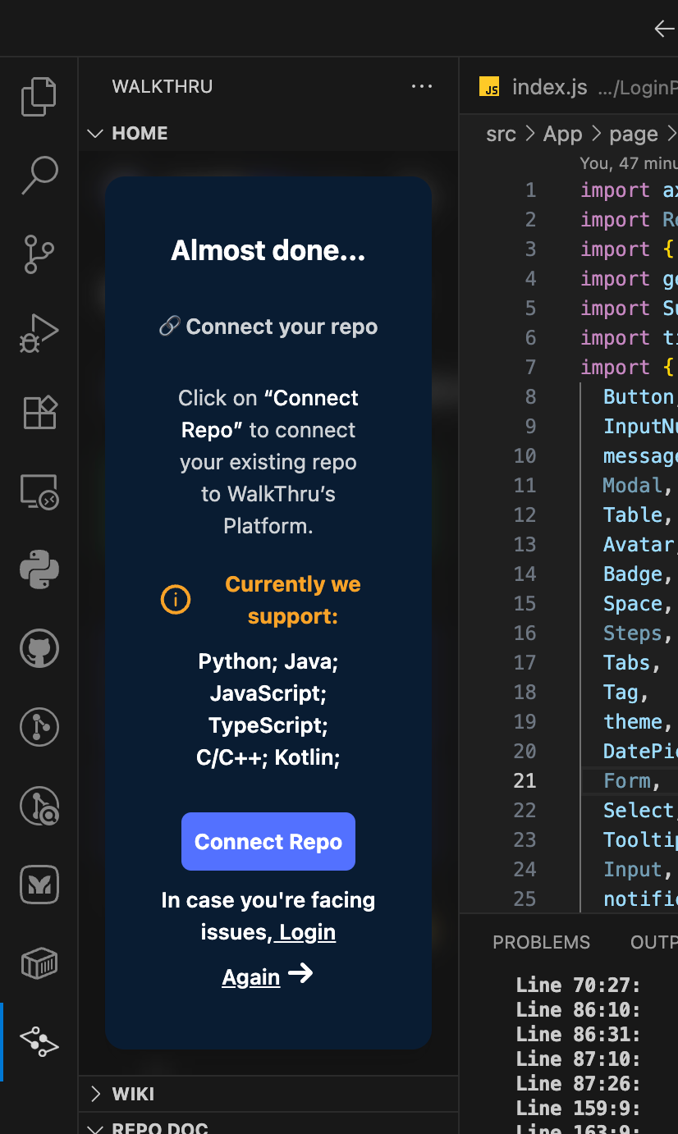Open the Explorer view in activity bar
678x1134 pixels.
pos(39,97)
